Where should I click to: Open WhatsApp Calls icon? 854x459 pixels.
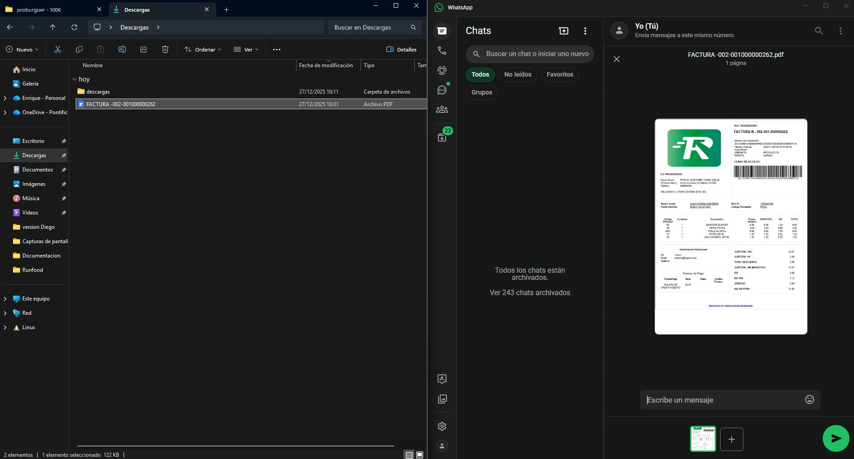[x=442, y=51]
